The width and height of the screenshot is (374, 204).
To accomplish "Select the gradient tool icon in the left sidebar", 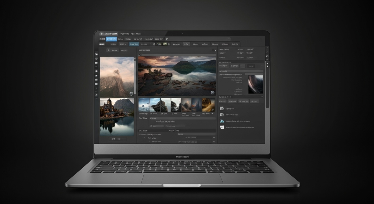I will tap(96, 67).
